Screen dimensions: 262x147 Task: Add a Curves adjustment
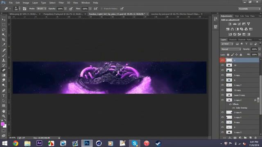(239, 24)
